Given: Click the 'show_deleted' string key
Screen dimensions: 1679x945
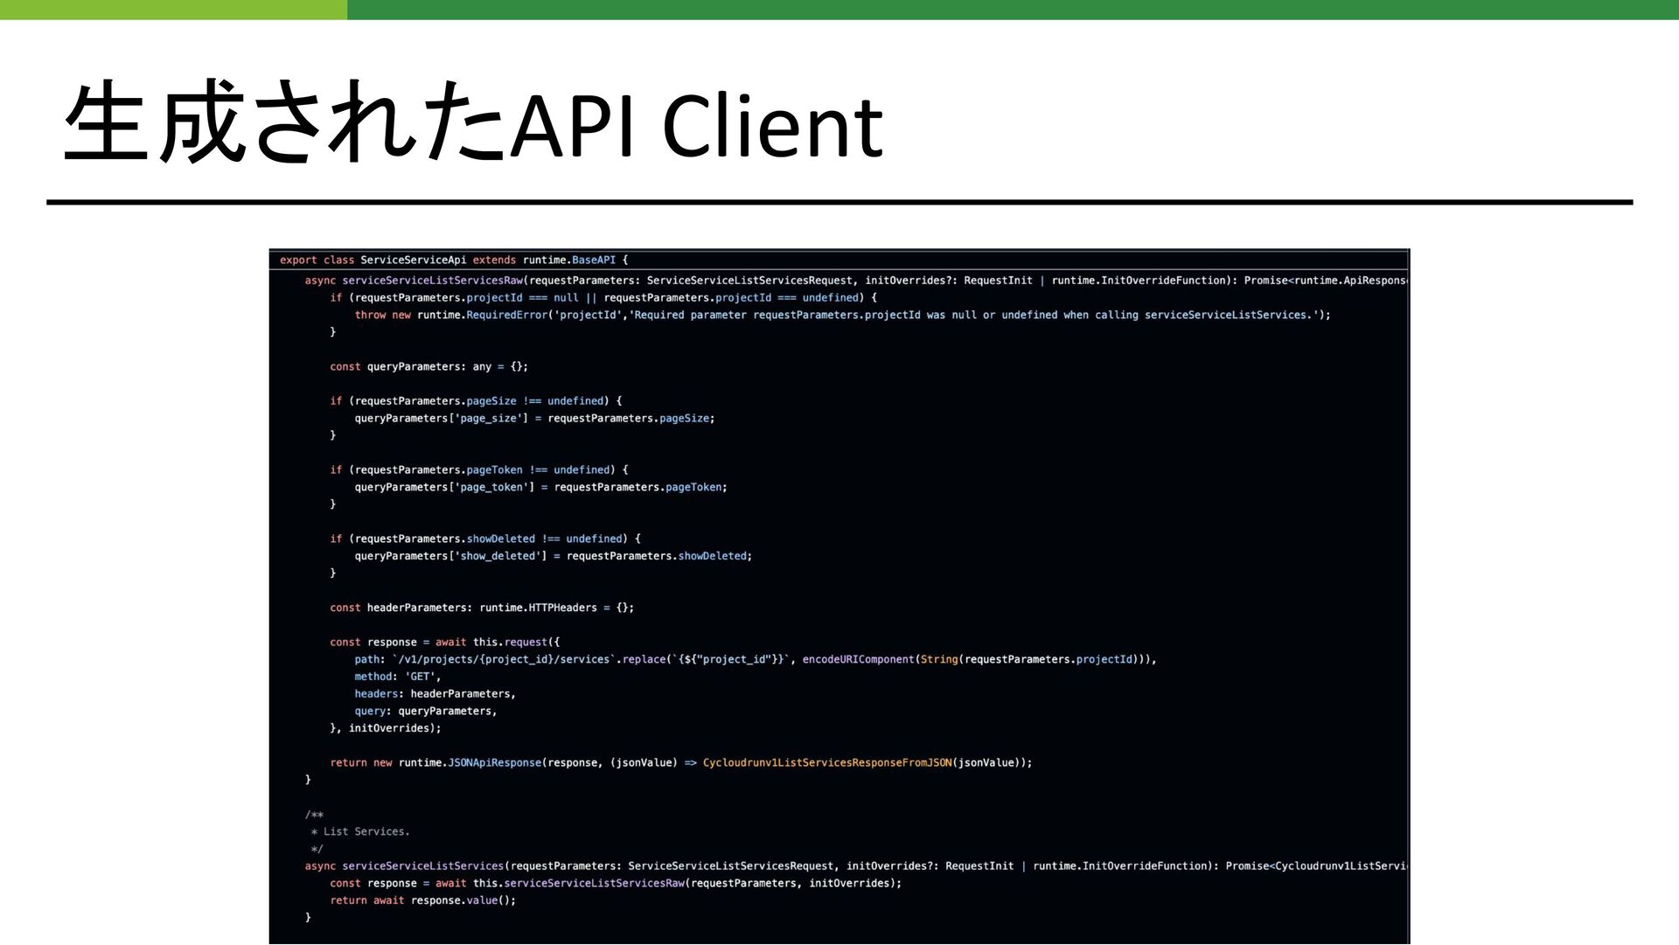Looking at the screenshot, I should pyautogui.click(x=498, y=556).
